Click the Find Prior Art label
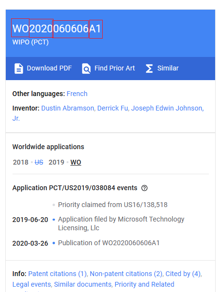 click(x=114, y=68)
